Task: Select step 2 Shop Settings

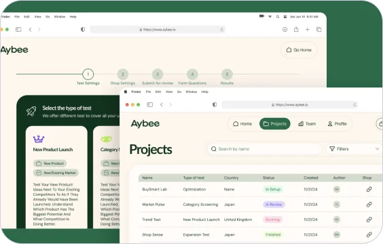Action: (123, 74)
